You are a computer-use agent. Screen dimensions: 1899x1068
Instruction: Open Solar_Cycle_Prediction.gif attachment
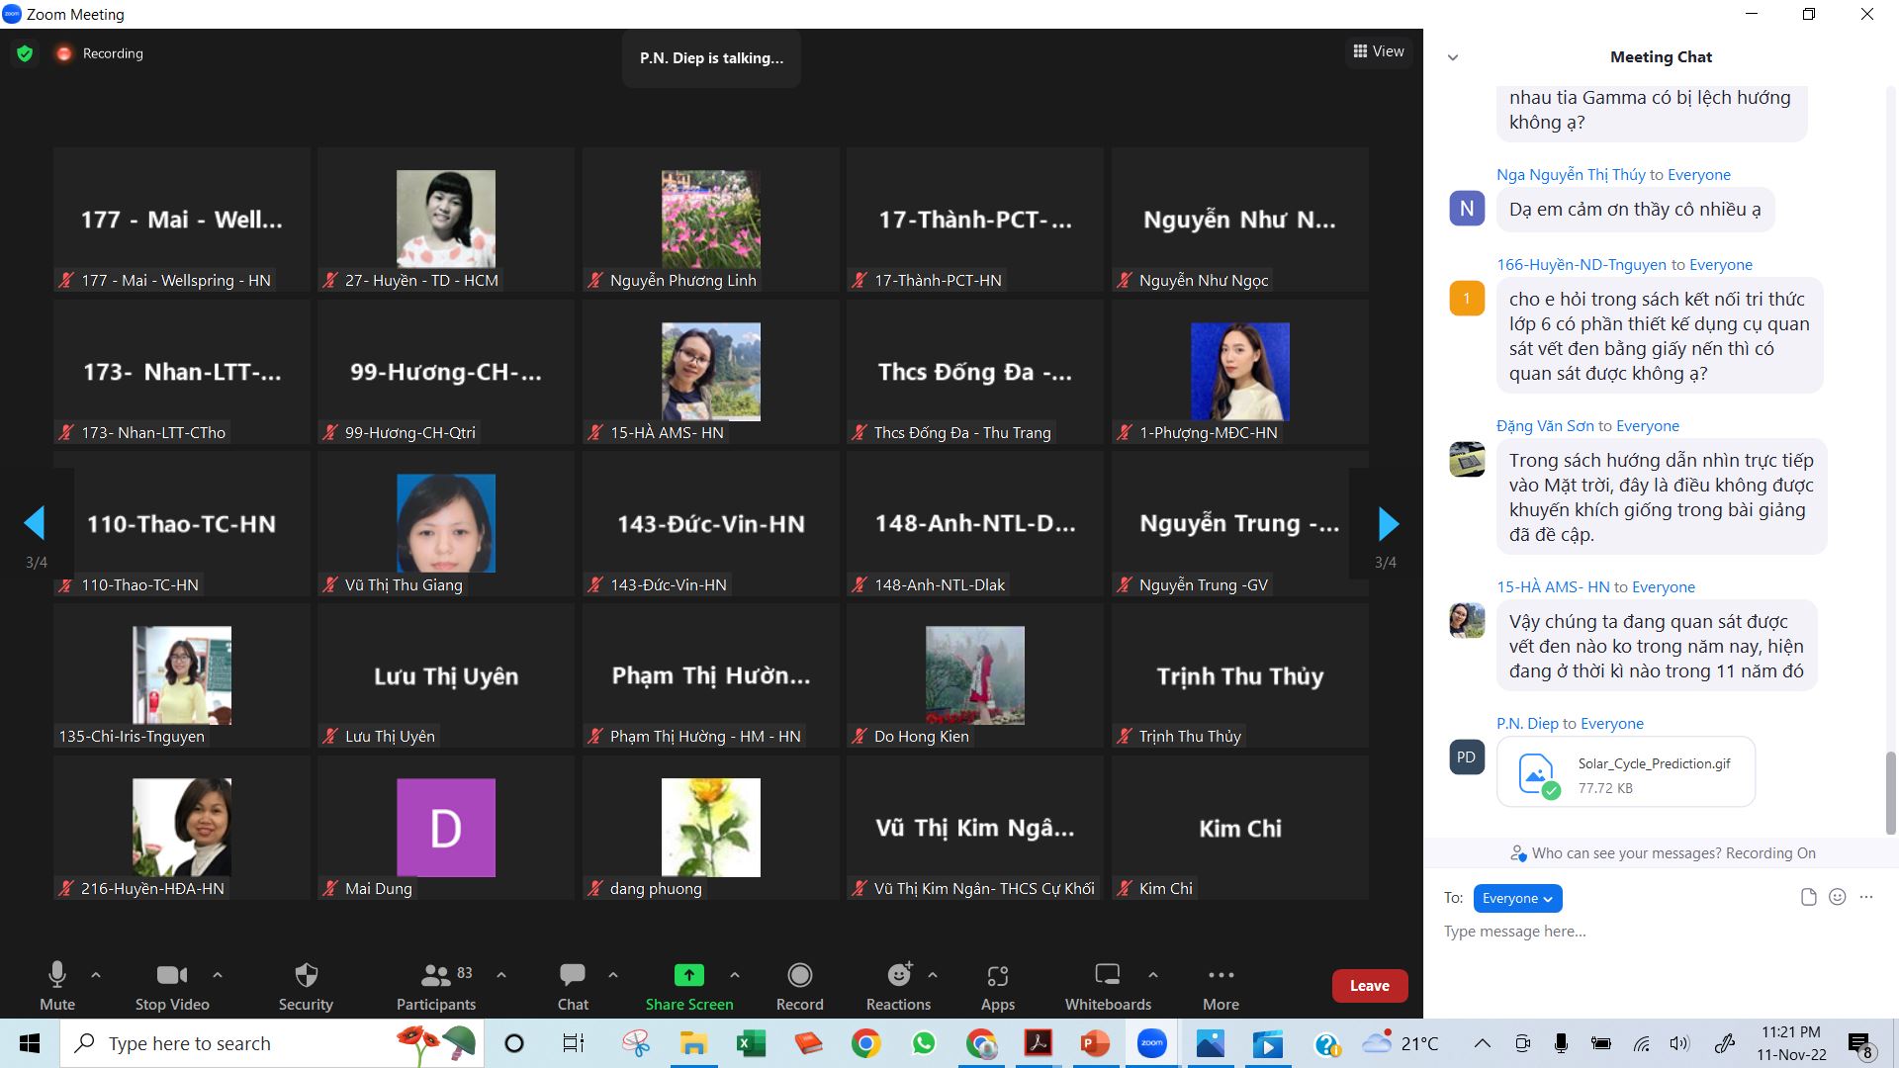(1626, 772)
